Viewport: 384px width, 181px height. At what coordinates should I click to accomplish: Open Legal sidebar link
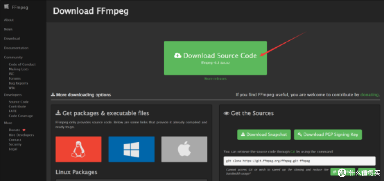point(13,149)
